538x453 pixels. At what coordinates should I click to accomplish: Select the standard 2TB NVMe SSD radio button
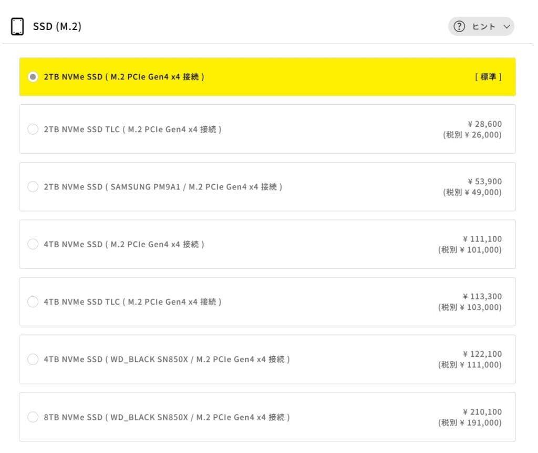pos(33,77)
